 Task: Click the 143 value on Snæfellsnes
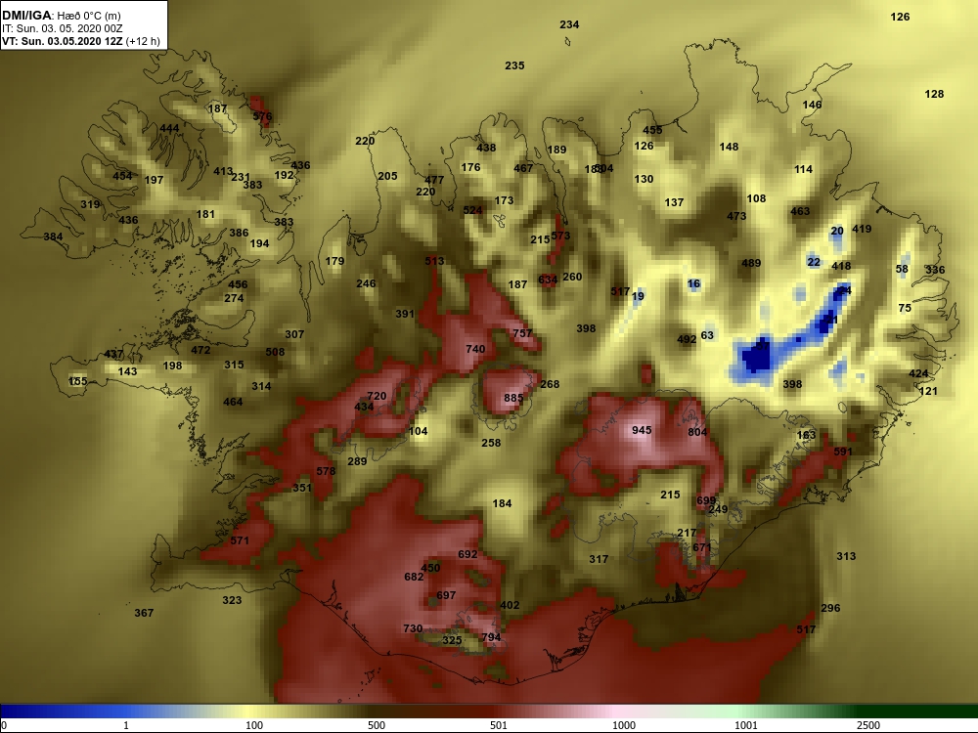[127, 371]
